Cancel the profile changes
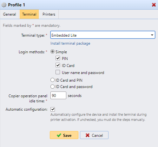Viewport: 158px width, 147px height. click(94, 135)
